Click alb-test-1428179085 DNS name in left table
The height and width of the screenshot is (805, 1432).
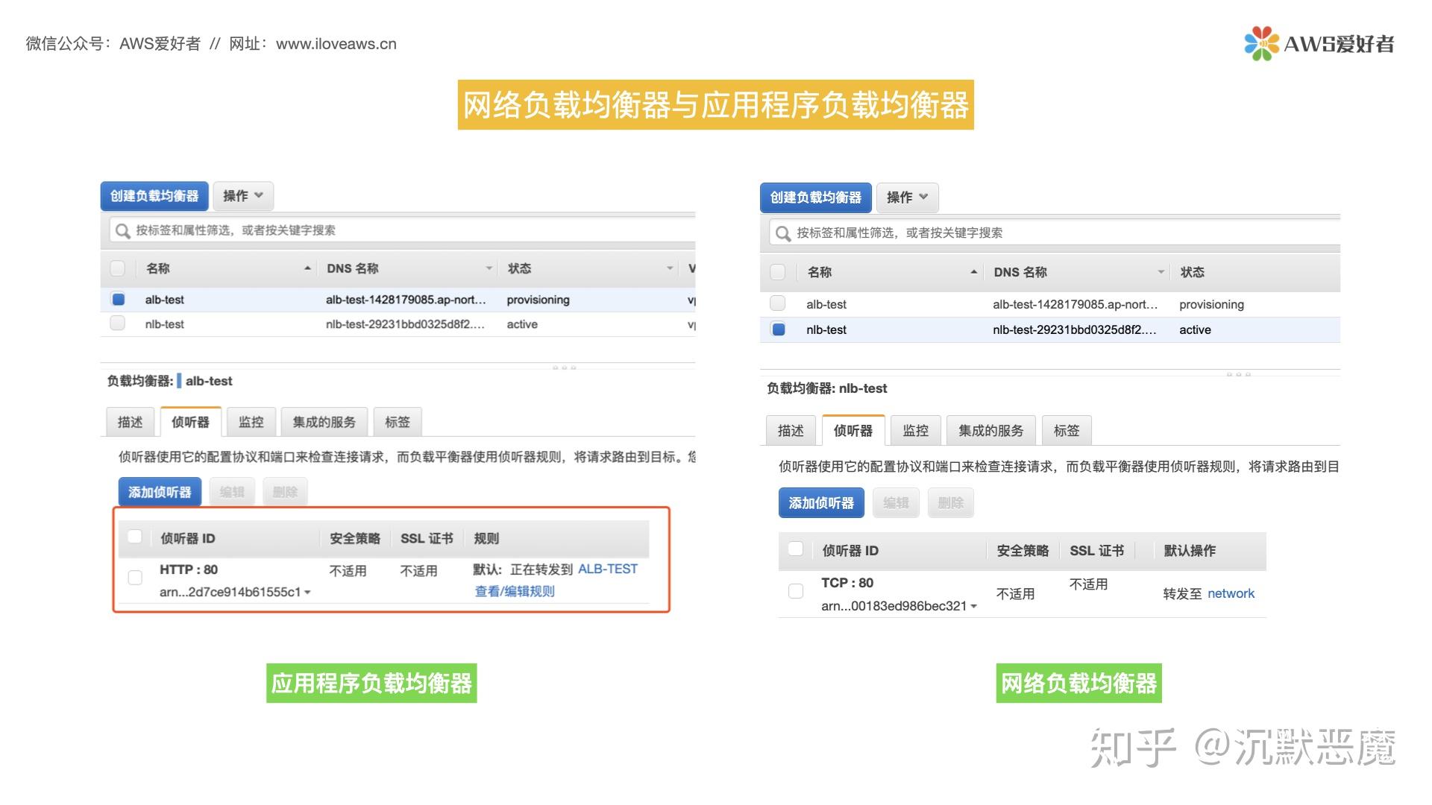coord(406,300)
